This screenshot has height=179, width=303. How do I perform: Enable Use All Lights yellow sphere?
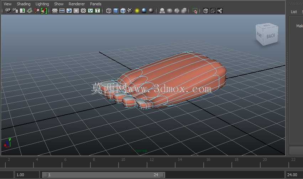137,11
